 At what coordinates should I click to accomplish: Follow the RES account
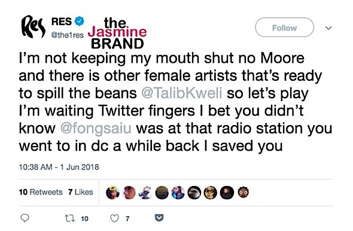click(284, 28)
